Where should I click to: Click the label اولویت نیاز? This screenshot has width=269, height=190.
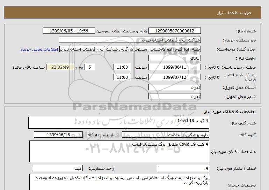click(246, 58)
